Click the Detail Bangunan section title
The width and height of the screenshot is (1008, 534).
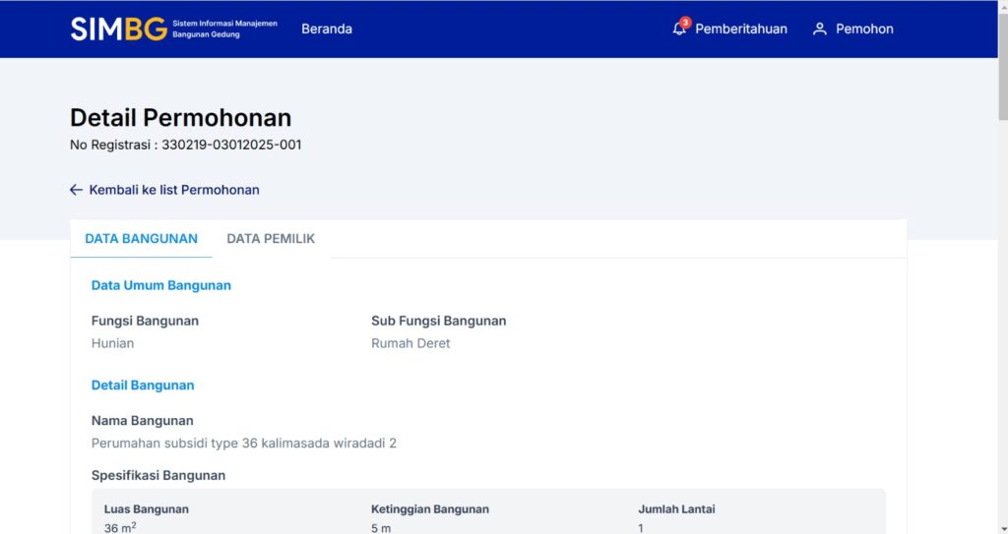click(x=143, y=386)
